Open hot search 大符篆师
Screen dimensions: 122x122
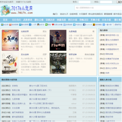point(83,14)
